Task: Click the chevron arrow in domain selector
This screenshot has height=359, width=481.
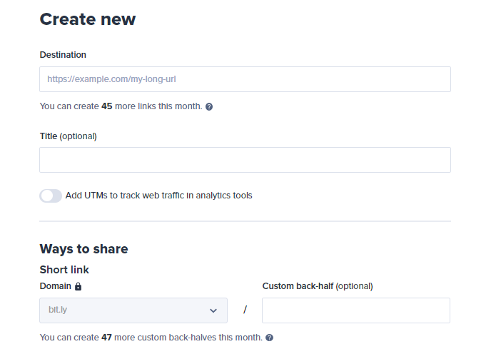Action: pos(213,310)
